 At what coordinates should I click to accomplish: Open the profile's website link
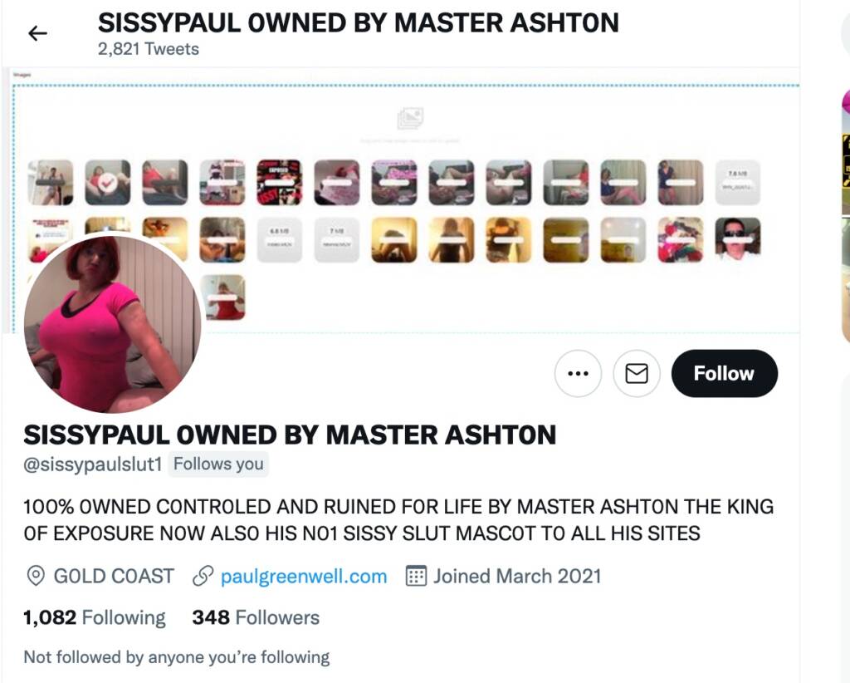tap(304, 576)
